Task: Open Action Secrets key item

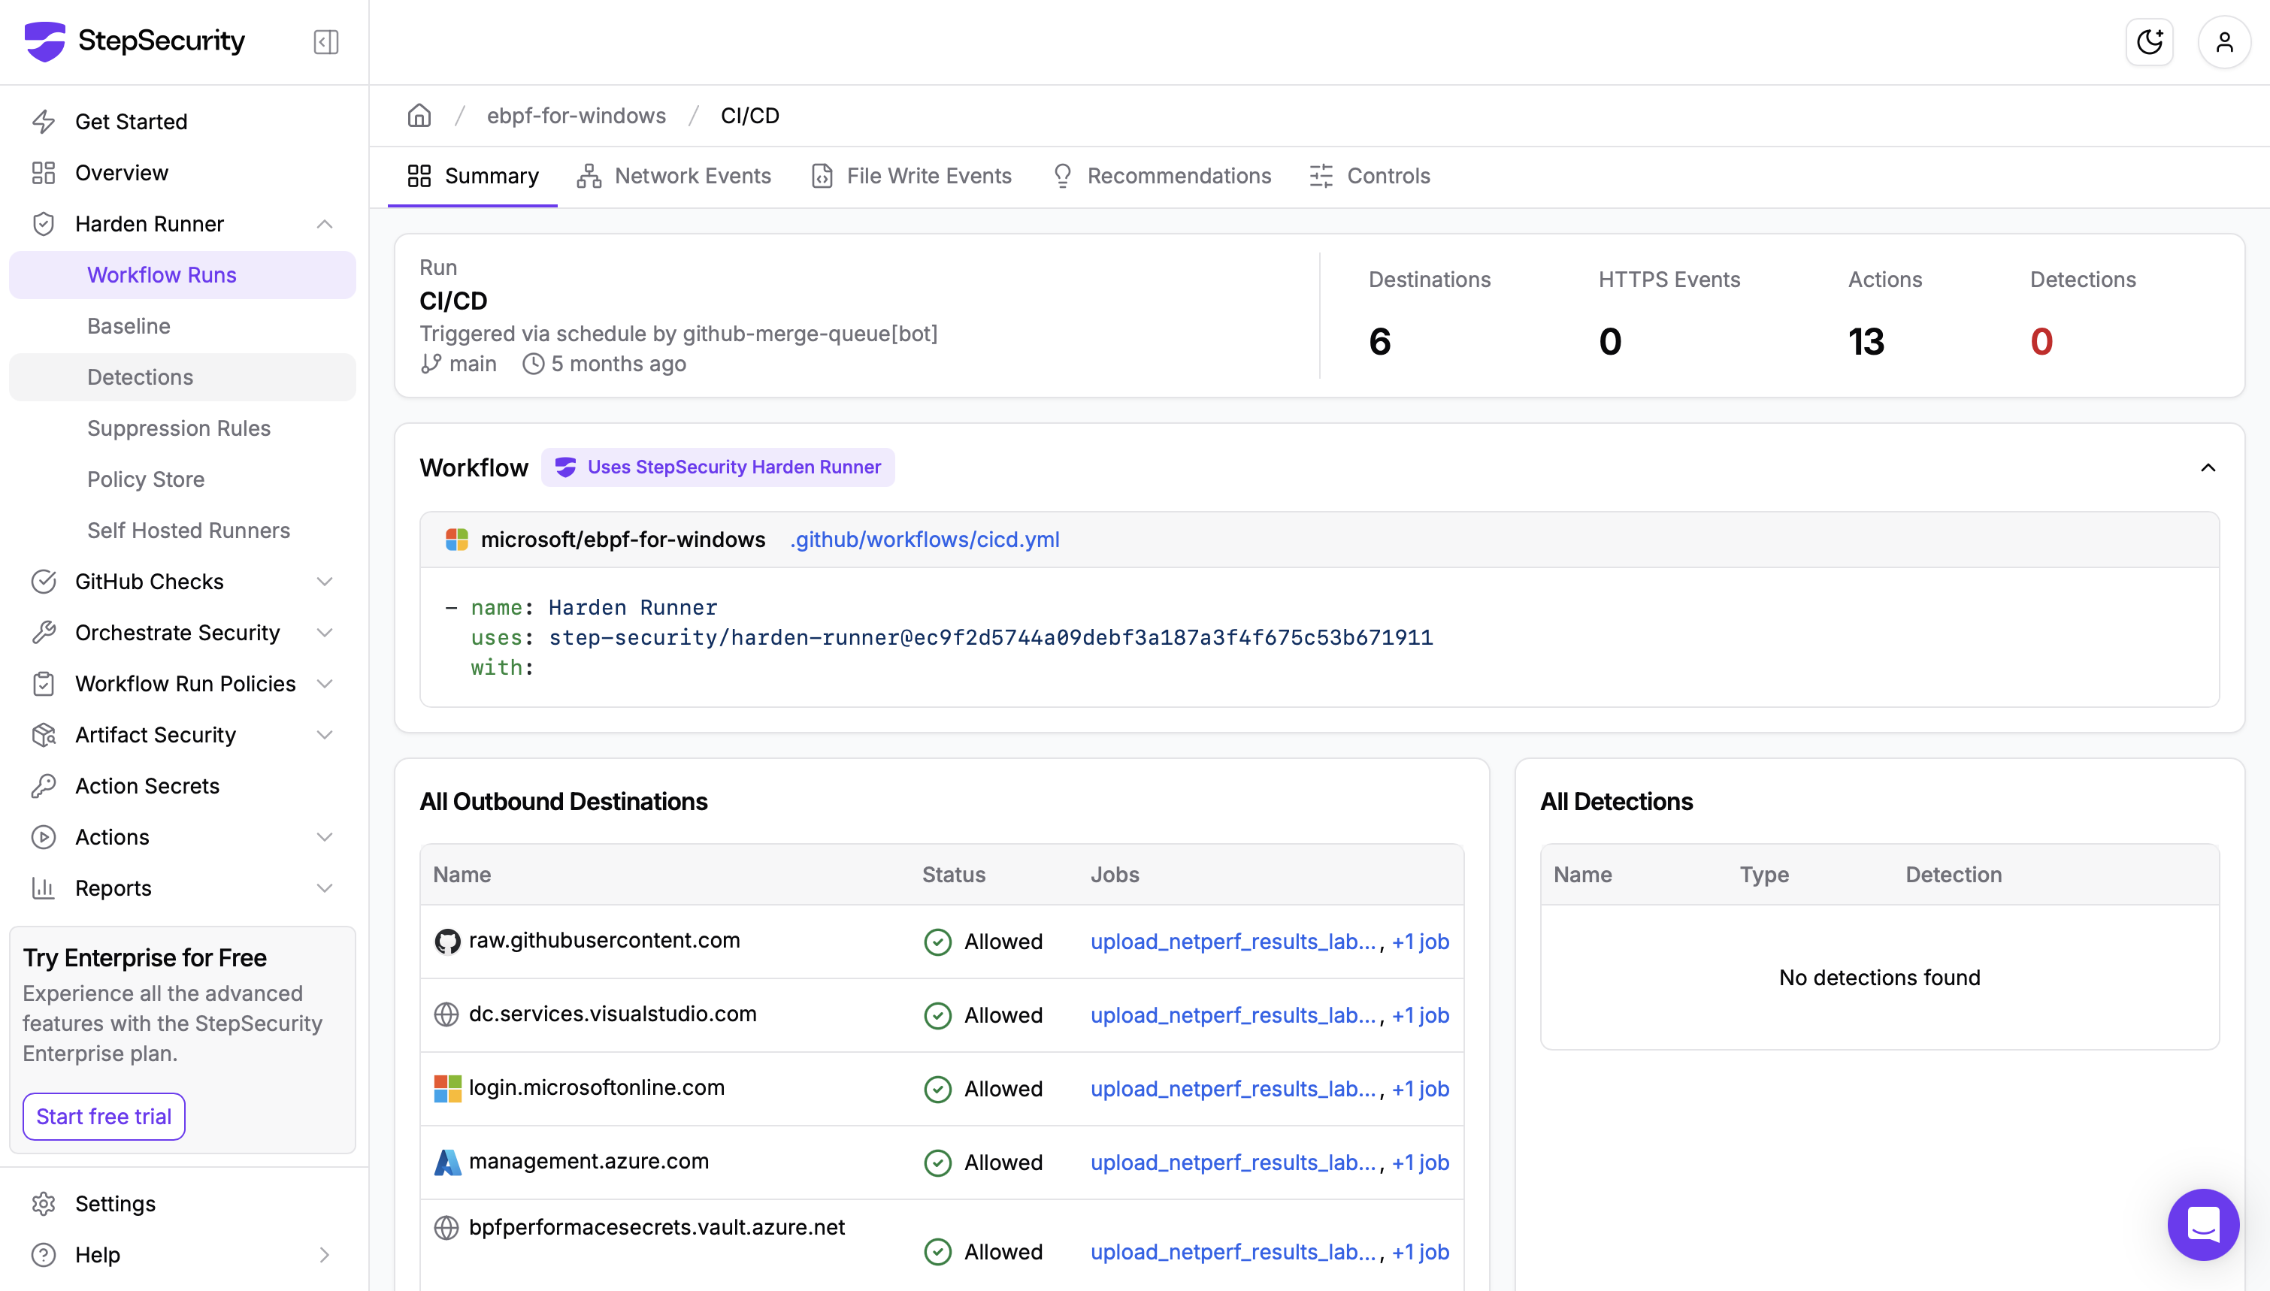Action: (x=147, y=785)
